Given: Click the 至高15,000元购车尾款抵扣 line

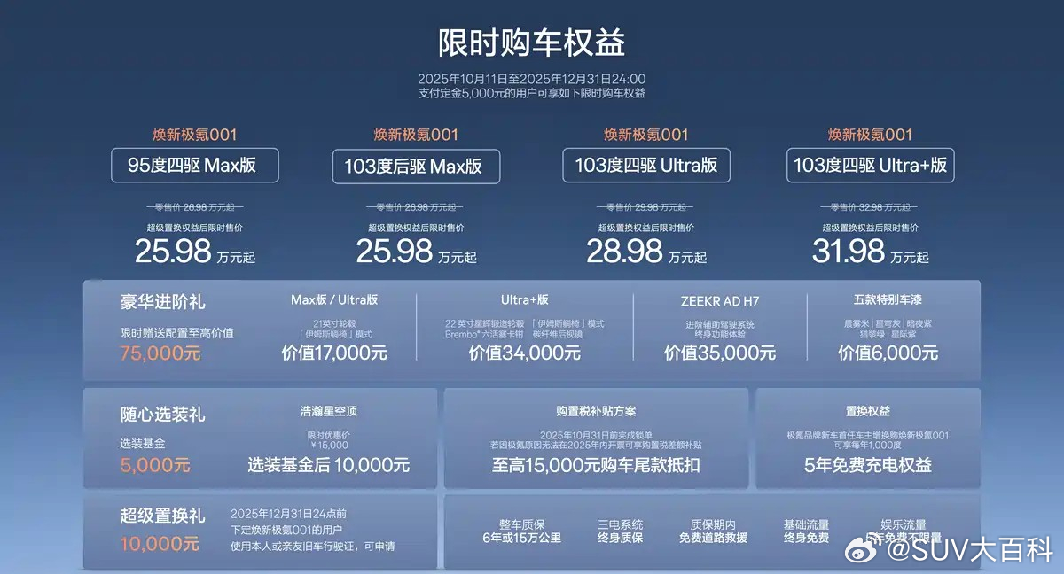Looking at the screenshot, I should point(596,465).
